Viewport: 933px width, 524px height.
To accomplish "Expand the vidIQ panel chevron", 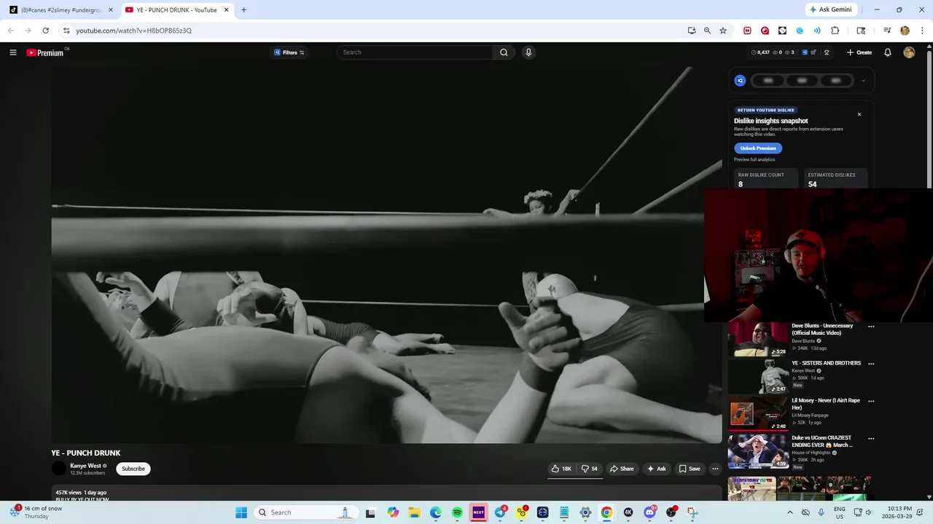I will pos(863,81).
